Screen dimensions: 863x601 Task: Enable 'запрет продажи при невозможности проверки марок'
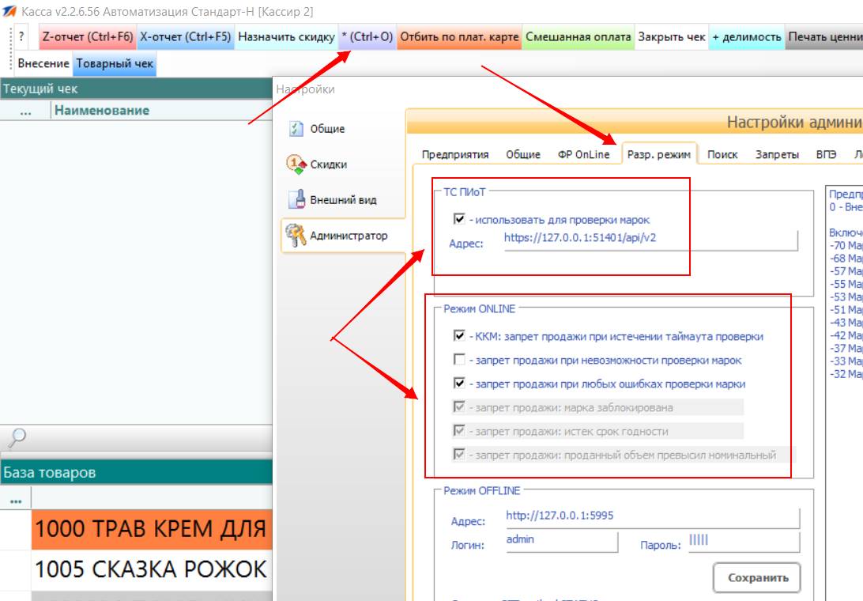click(x=459, y=359)
